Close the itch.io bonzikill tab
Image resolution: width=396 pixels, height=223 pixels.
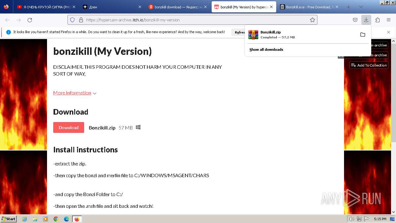coord(271,7)
